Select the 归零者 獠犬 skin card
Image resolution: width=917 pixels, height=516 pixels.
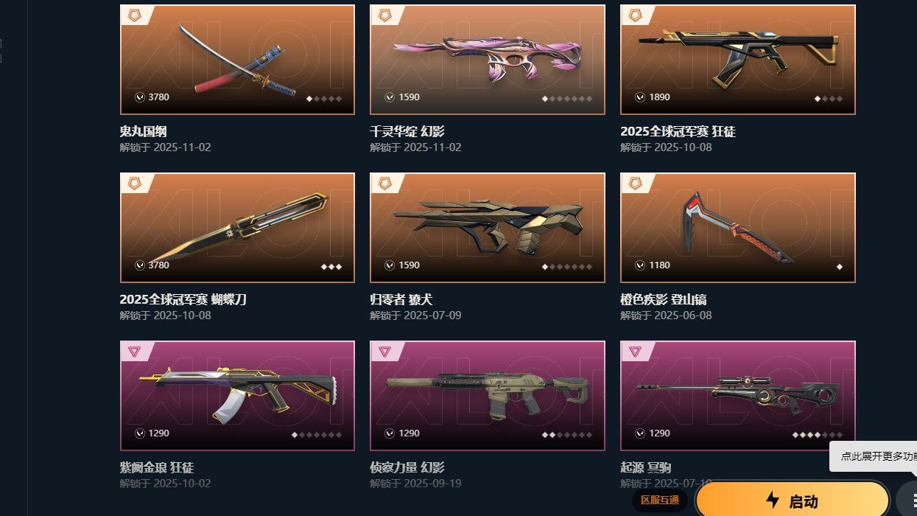click(x=488, y=228)
